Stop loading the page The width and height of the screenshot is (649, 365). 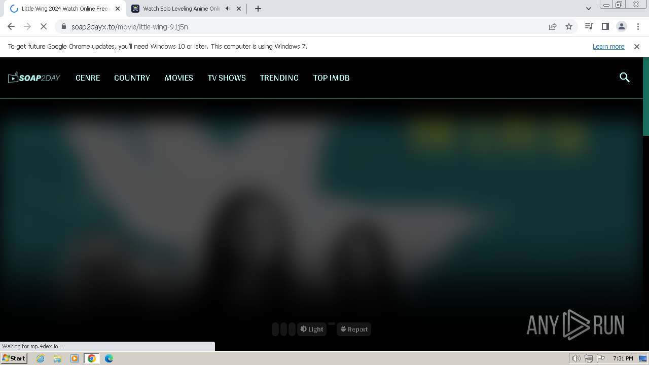pos(44,26)
